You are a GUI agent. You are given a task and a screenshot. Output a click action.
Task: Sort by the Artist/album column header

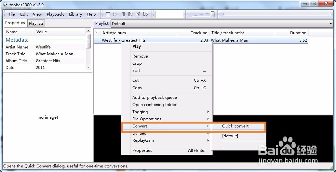(x=139, y=33)
